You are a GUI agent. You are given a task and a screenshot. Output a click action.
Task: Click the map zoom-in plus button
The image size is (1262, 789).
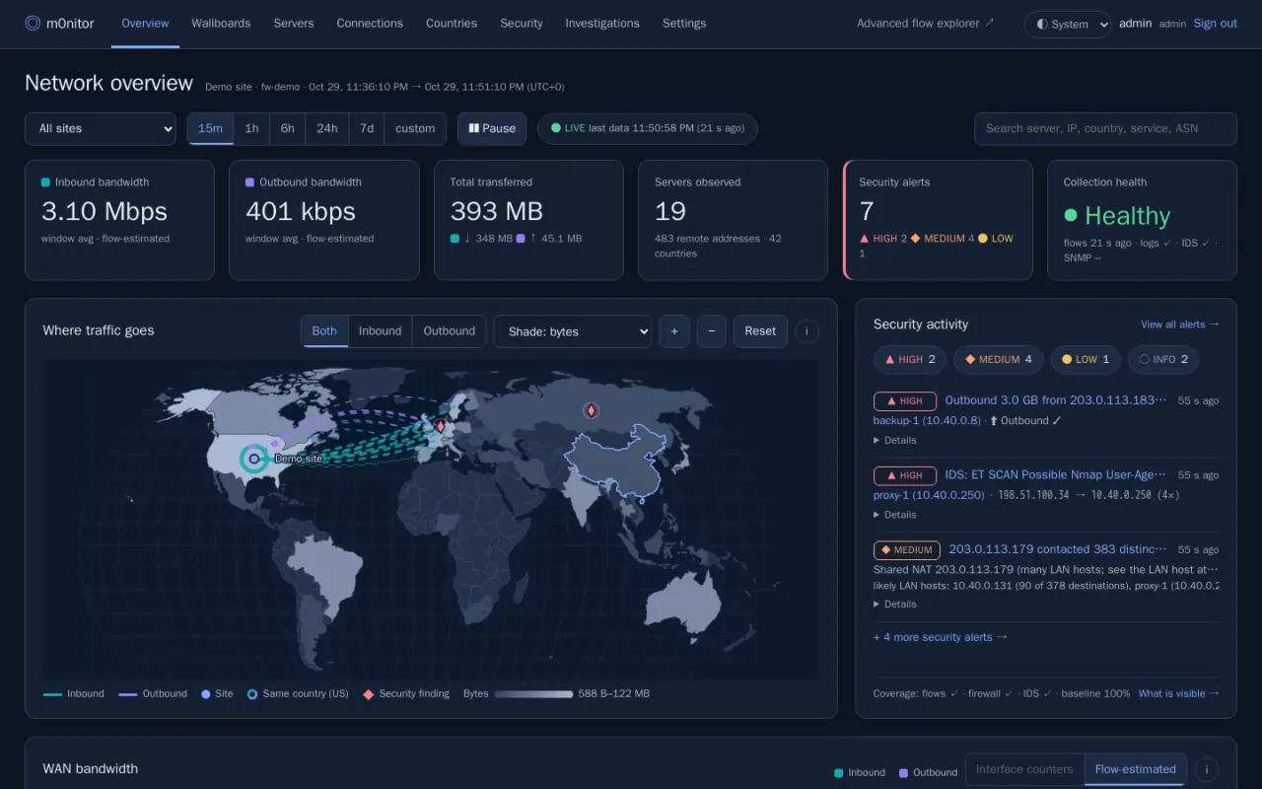click(674, 331)
